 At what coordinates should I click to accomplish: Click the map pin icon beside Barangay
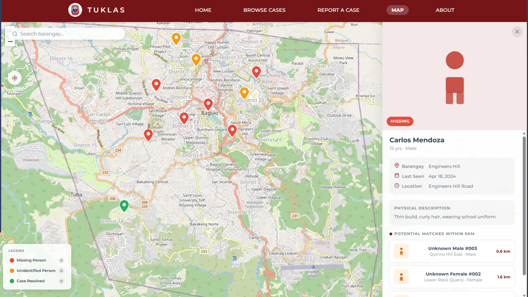(x=396, y=166)
